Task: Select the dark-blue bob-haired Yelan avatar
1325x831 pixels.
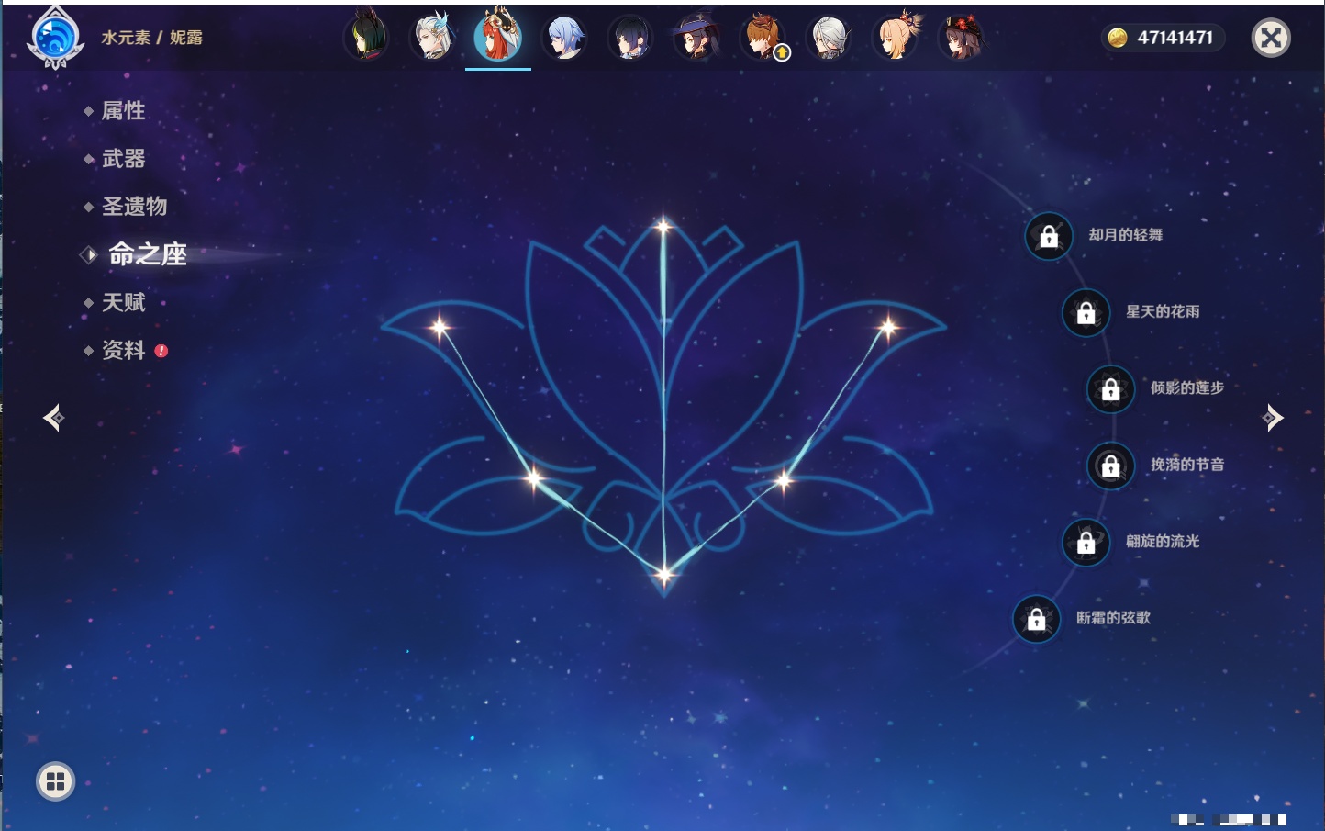Action: click(630, 38)
